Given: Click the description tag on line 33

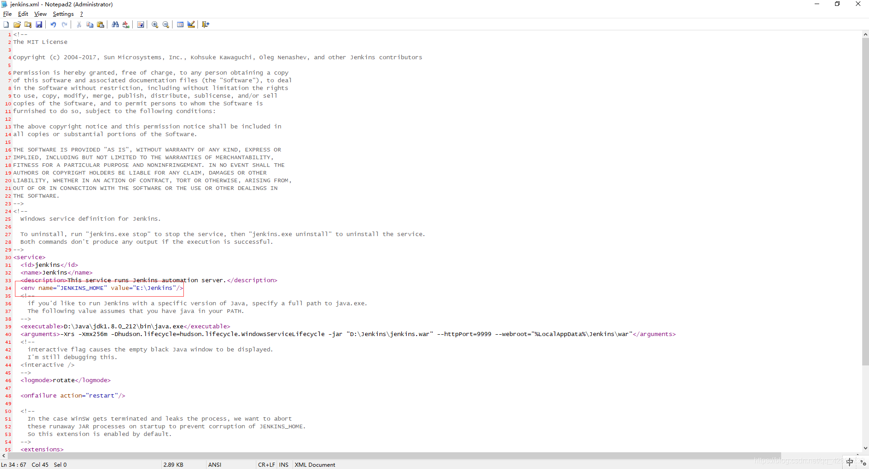Looking at the screenshot, I should pos(149,280).
